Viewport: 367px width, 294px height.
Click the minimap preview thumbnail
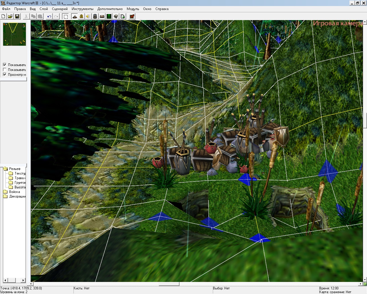(14, 34)
